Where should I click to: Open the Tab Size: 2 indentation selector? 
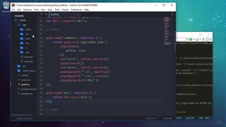(x=150, y=119)
